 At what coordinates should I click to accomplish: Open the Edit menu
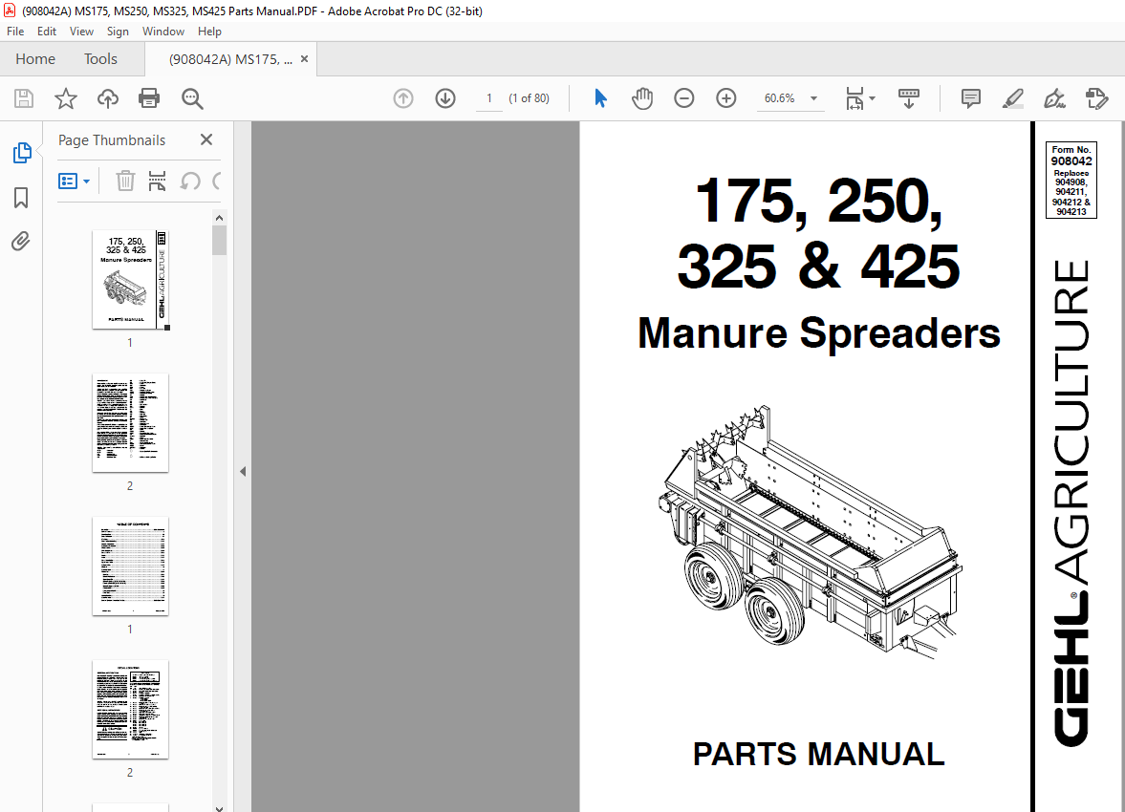click(47, 32)
